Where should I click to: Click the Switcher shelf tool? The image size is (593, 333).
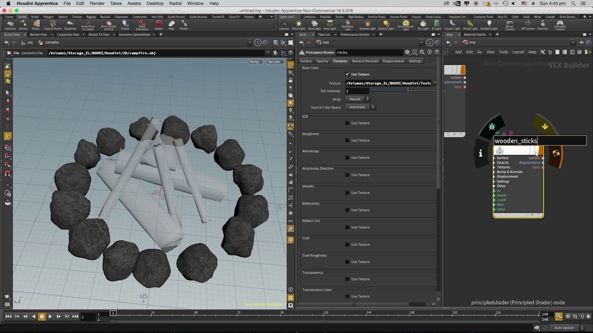click(543, 25)
